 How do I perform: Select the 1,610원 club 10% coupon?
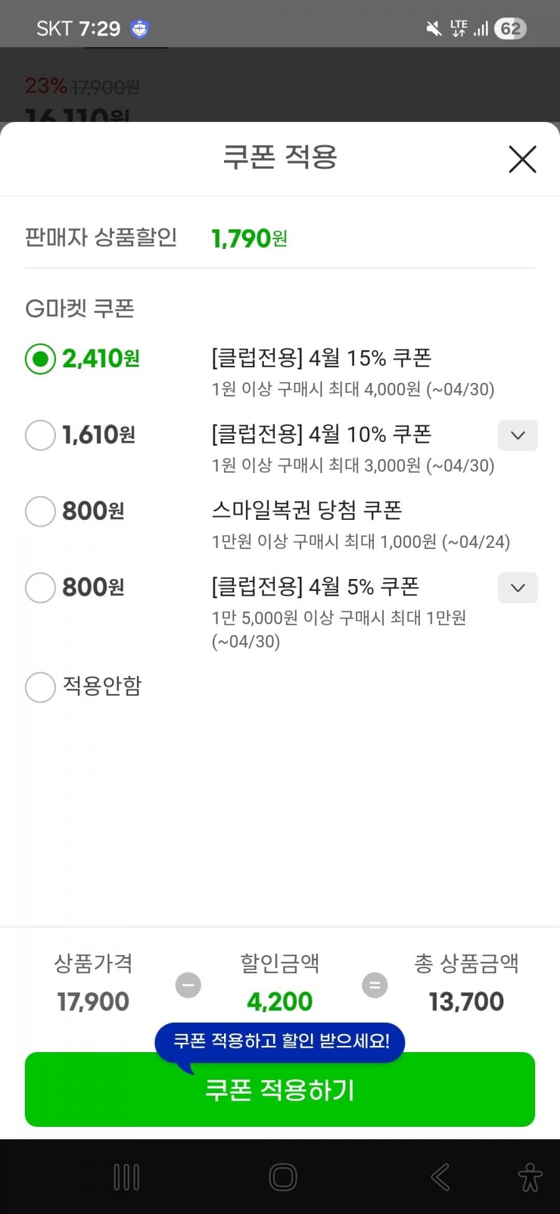40,435
